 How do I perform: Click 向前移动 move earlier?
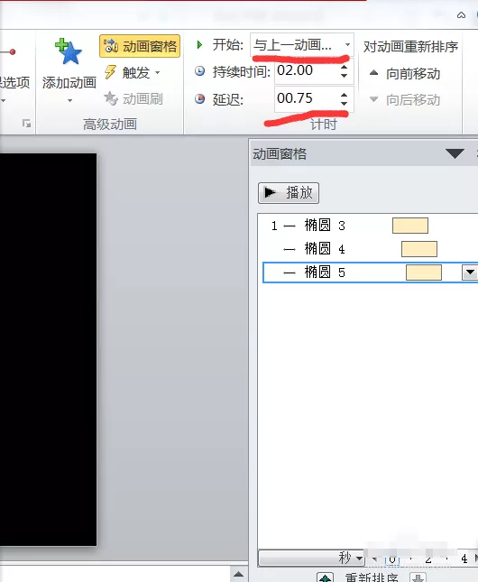coord(405,73)
